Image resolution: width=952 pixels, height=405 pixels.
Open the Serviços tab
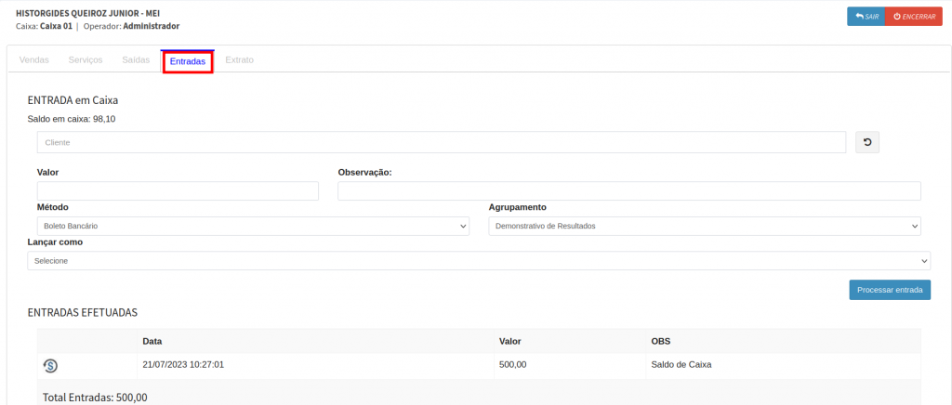click(x=86, y=60)
